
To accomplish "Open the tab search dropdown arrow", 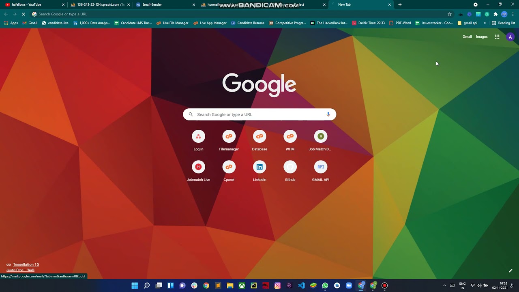I will point(476,4).
